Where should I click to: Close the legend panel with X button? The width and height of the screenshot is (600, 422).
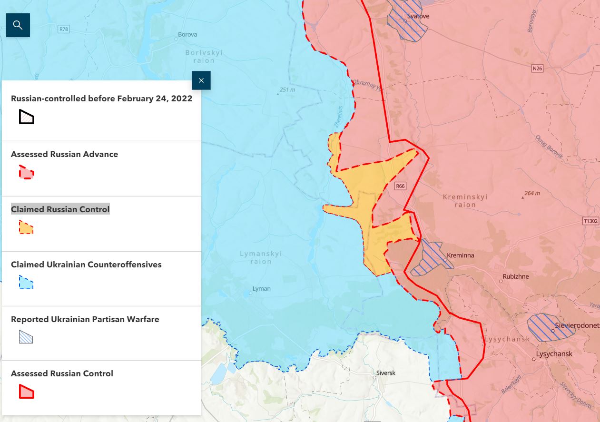tap(201, 80)
